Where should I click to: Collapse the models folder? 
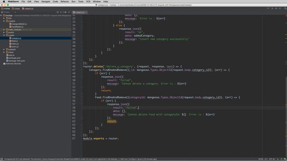[4, 21]
